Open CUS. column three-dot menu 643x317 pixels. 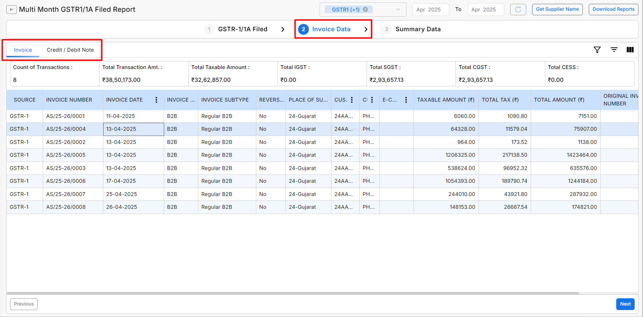[352, 100]
